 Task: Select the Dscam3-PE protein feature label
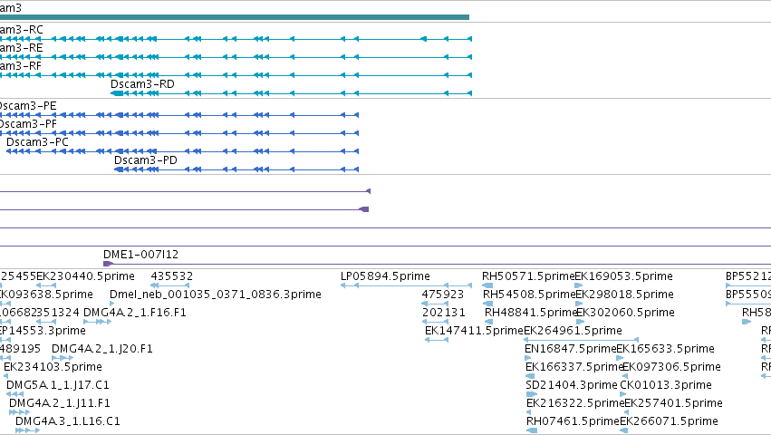27,106
